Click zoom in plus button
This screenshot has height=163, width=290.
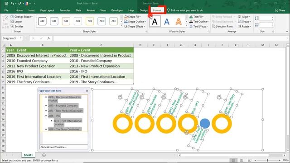pos(280,160)
